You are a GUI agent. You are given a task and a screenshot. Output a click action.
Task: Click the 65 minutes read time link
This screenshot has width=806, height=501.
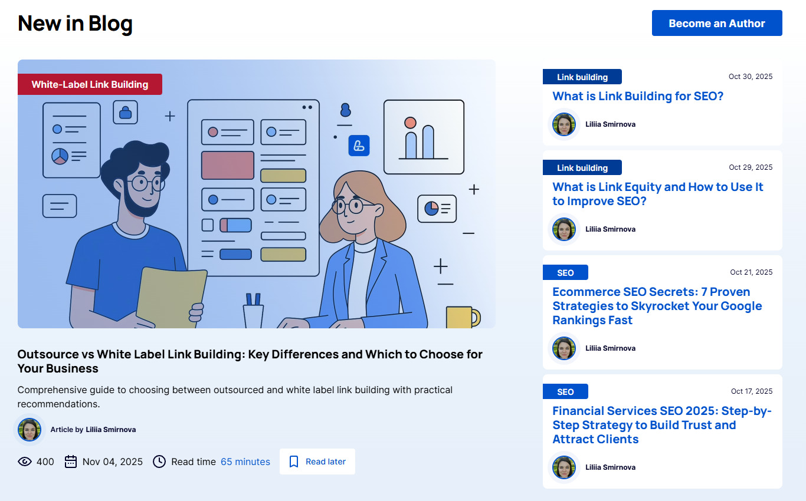pyautogui.click(x=245, y=462)
